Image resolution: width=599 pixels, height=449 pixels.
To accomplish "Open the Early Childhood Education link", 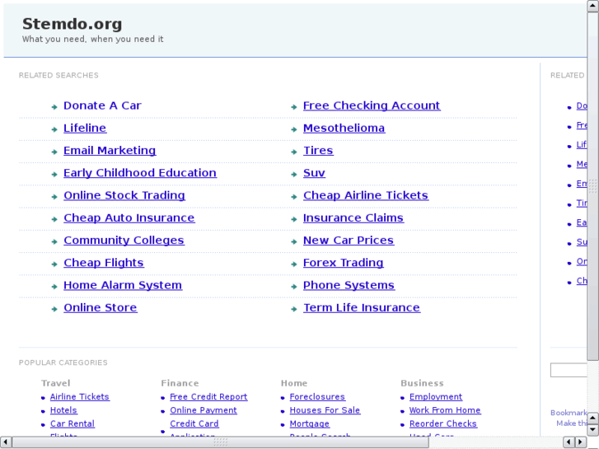I will point(139,173).
